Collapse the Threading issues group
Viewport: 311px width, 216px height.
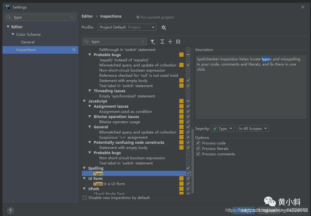pos(90,91)
